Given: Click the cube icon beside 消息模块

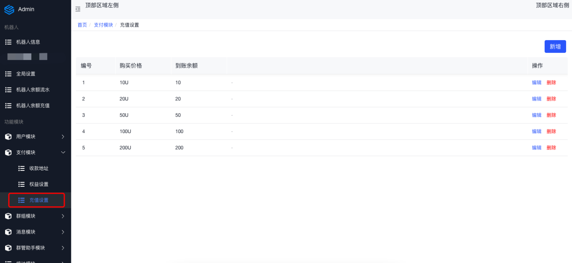Looking at the screenshot, I should (8, 232).
